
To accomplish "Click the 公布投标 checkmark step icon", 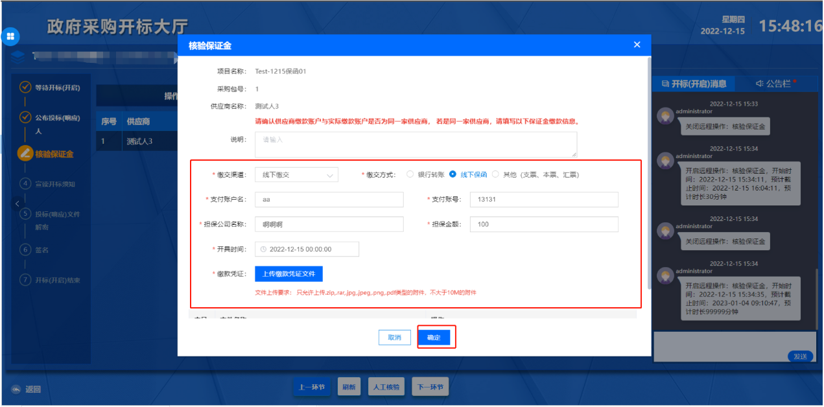I will (25, 117).
